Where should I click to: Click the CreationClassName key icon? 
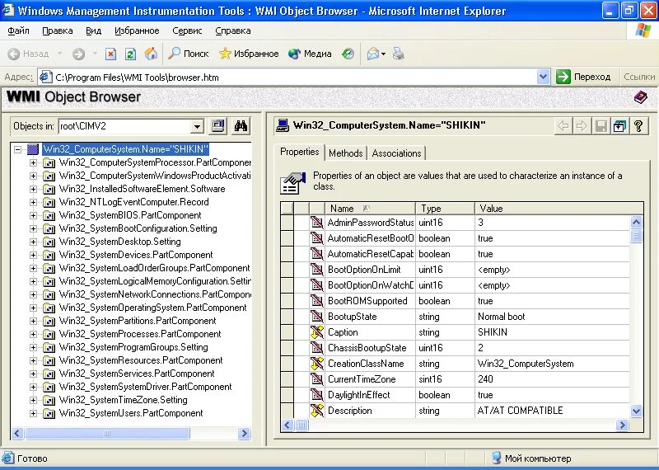coord(317,364)
